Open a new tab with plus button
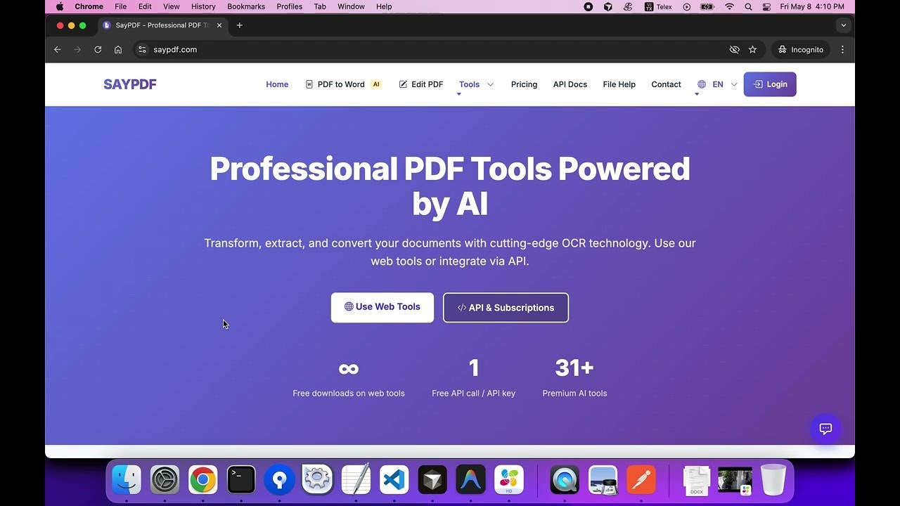This screenshot has width=900, height=506. (239, 25)
